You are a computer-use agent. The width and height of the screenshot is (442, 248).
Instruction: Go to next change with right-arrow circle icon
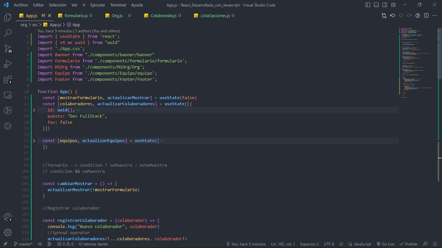point(409,15)
